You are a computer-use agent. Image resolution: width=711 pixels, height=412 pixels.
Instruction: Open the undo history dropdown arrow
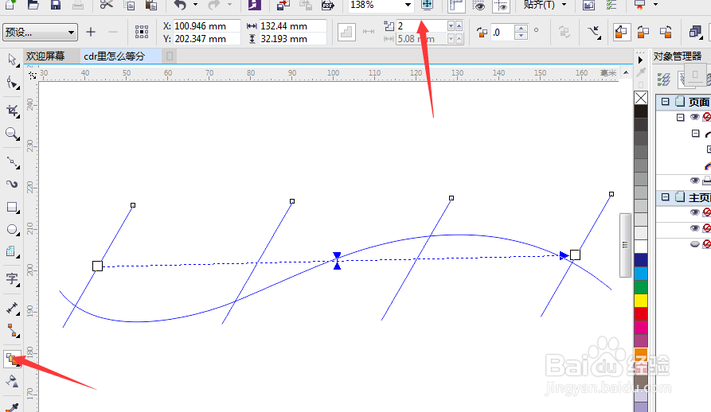point(195,5)
